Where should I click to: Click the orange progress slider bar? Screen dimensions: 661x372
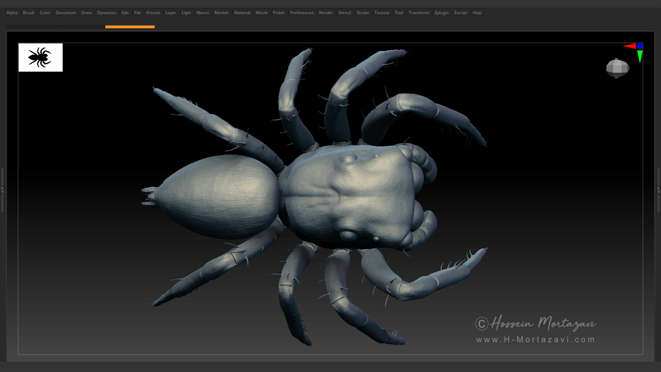(130, 26)
